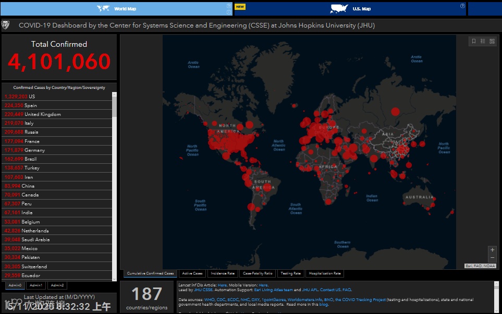This screenshot has height=314, width=502.
Task: Select the Case-Fatality Ratio tab
Action: click(258, 273)
